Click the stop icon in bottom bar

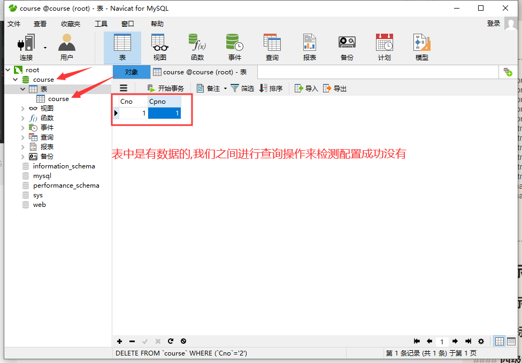183,342
